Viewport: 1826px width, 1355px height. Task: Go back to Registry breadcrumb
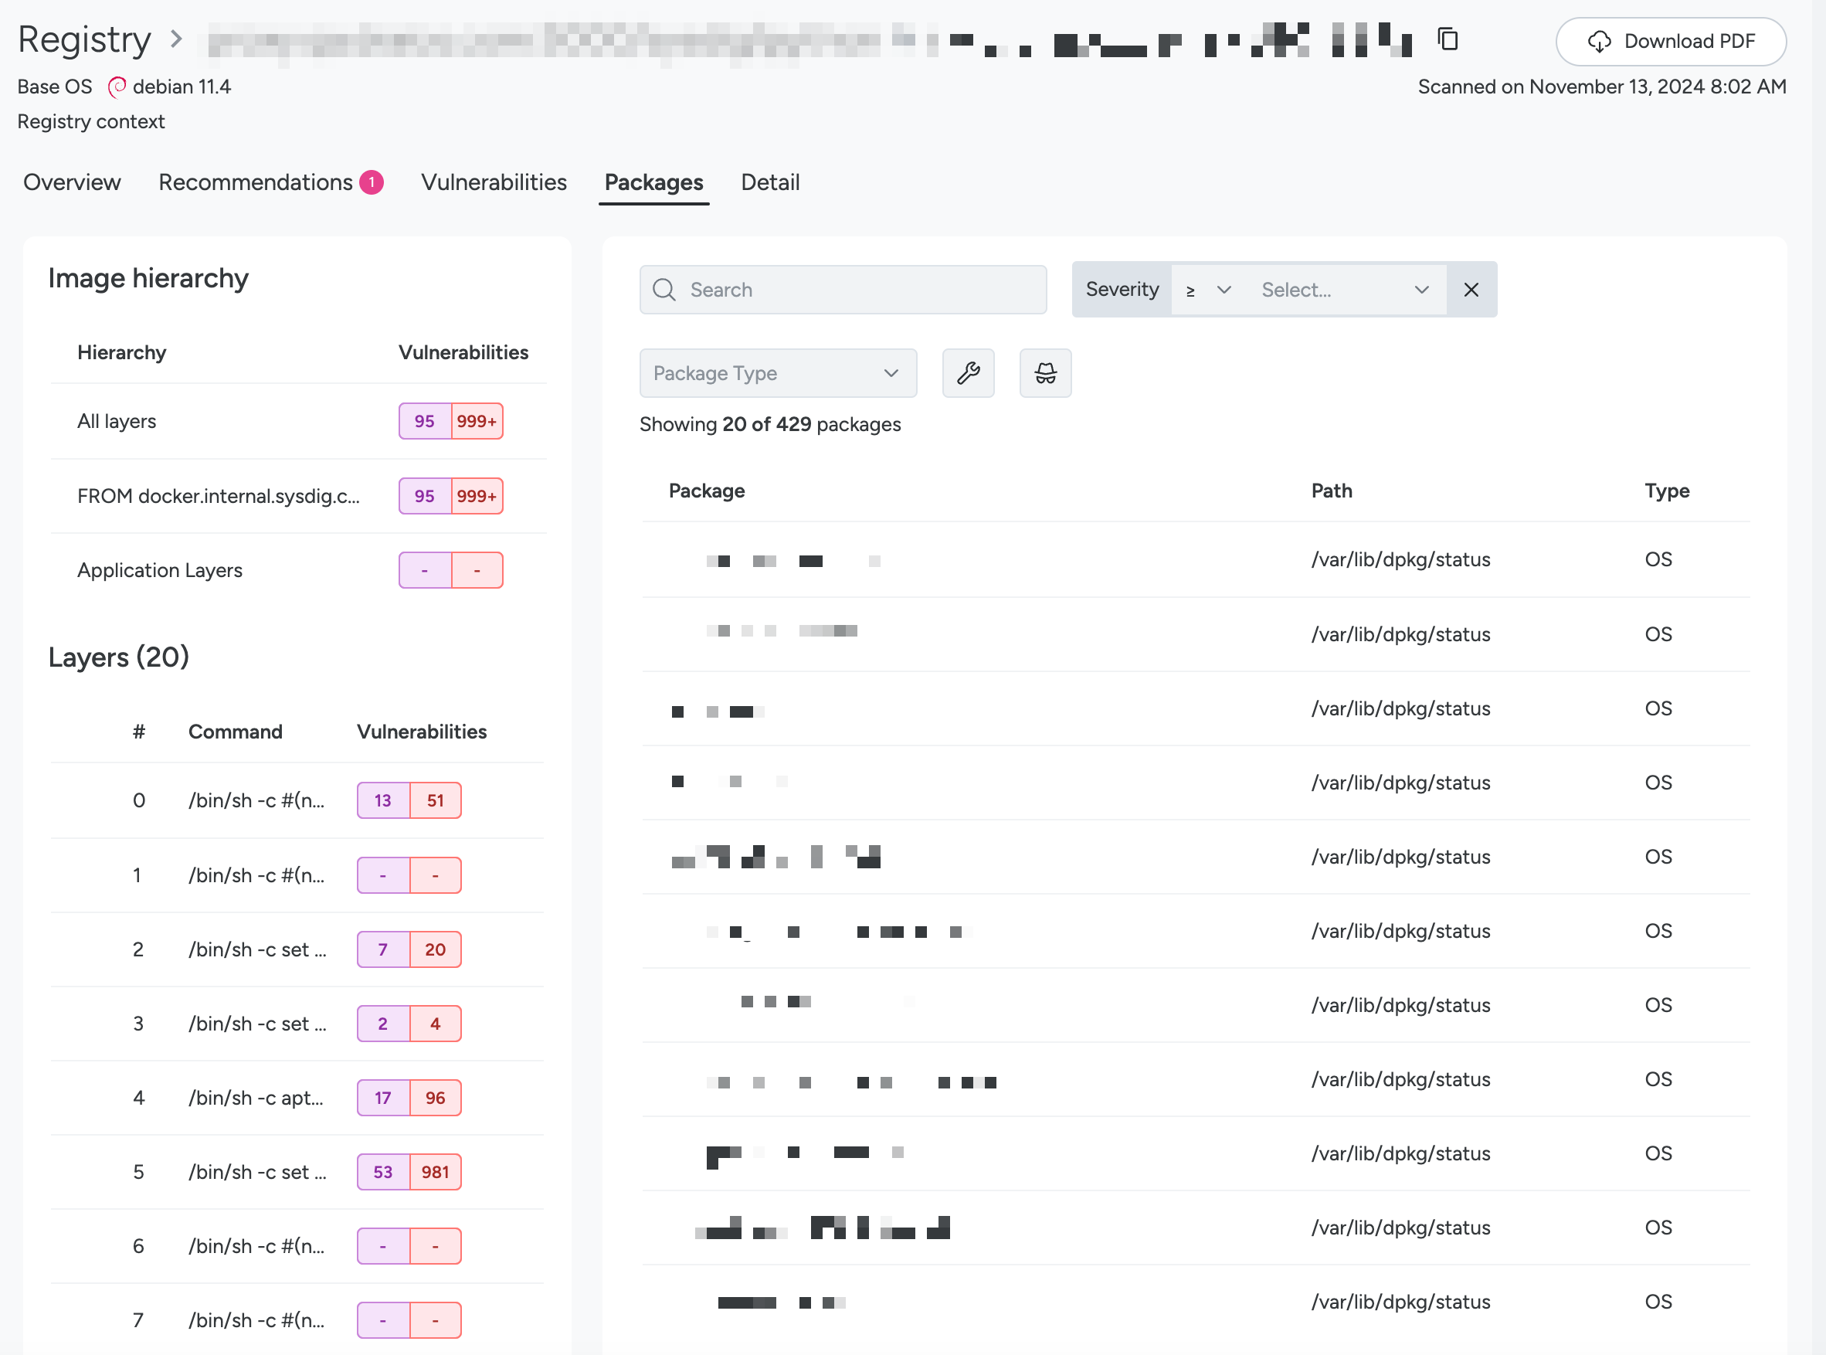84,39
